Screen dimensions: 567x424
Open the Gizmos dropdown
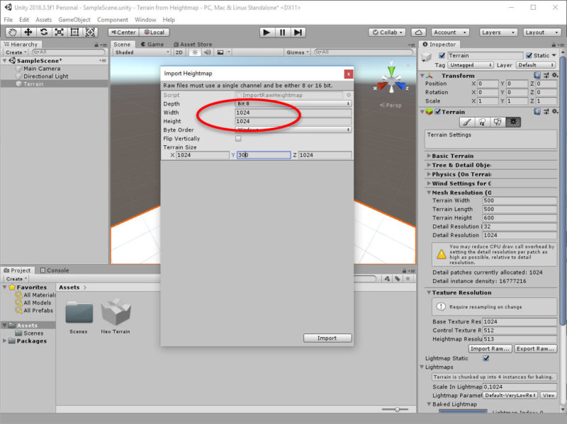click(298, 52)
